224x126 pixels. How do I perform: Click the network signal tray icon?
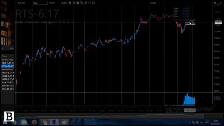point(201,122)
